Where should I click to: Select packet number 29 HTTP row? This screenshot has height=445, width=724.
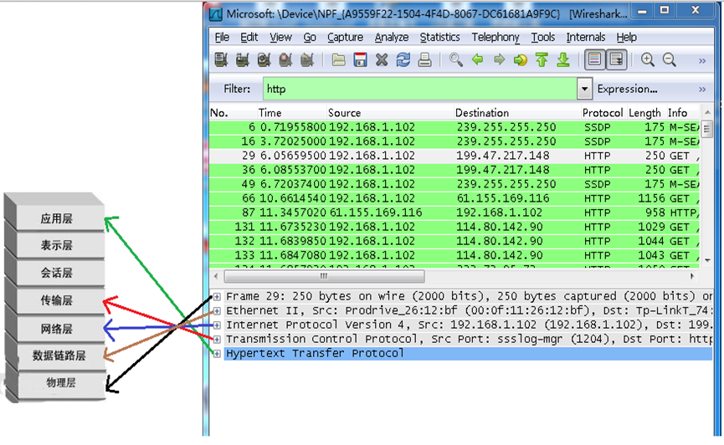pos(454,156)
